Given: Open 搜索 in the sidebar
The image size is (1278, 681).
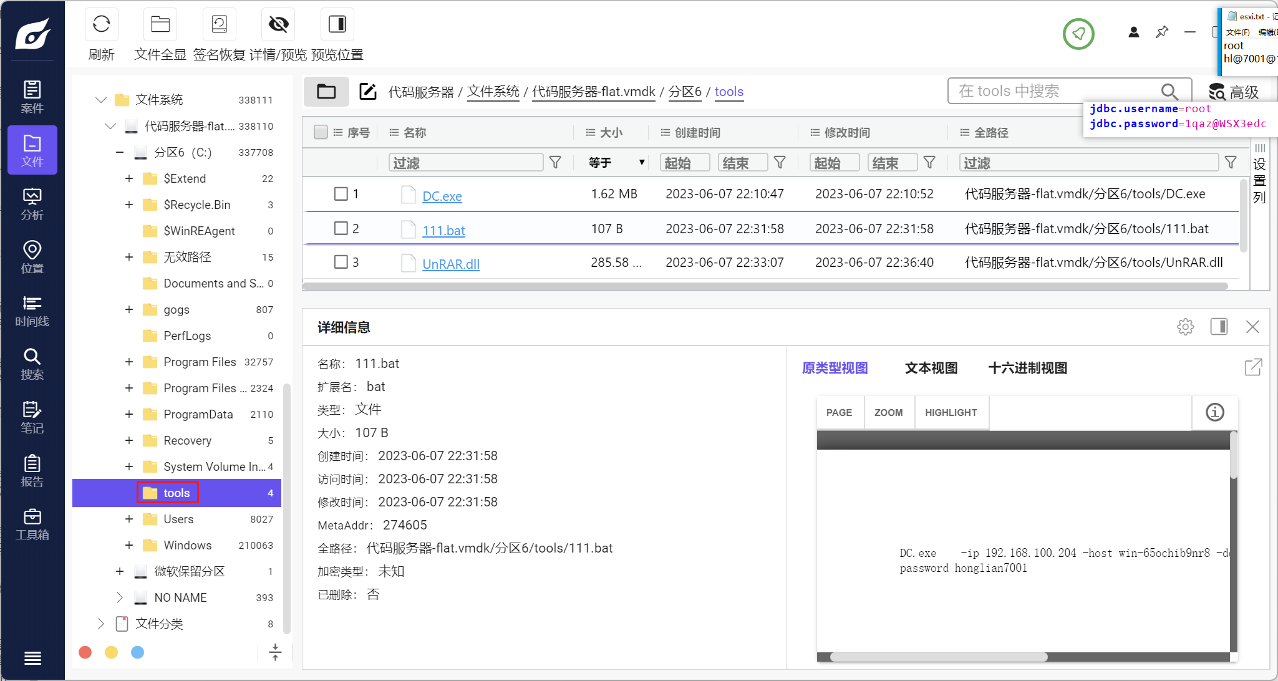Looking at the screenshot, I should coord(32,364).
